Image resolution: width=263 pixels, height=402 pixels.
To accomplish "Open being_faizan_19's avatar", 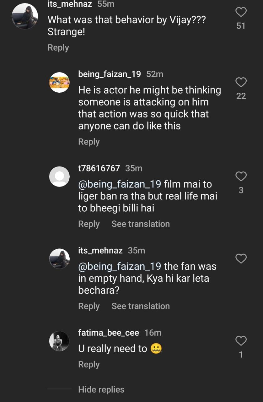I will [x=59, y=82].
